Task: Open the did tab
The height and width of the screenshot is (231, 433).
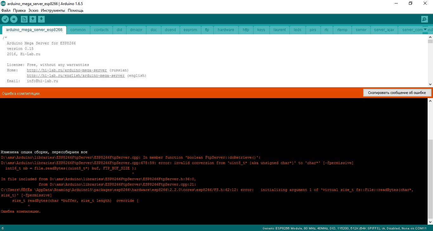Action: click(119, 30)
